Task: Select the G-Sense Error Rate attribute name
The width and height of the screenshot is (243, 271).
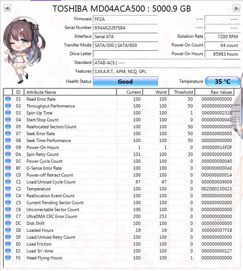Action: [44, 168]
